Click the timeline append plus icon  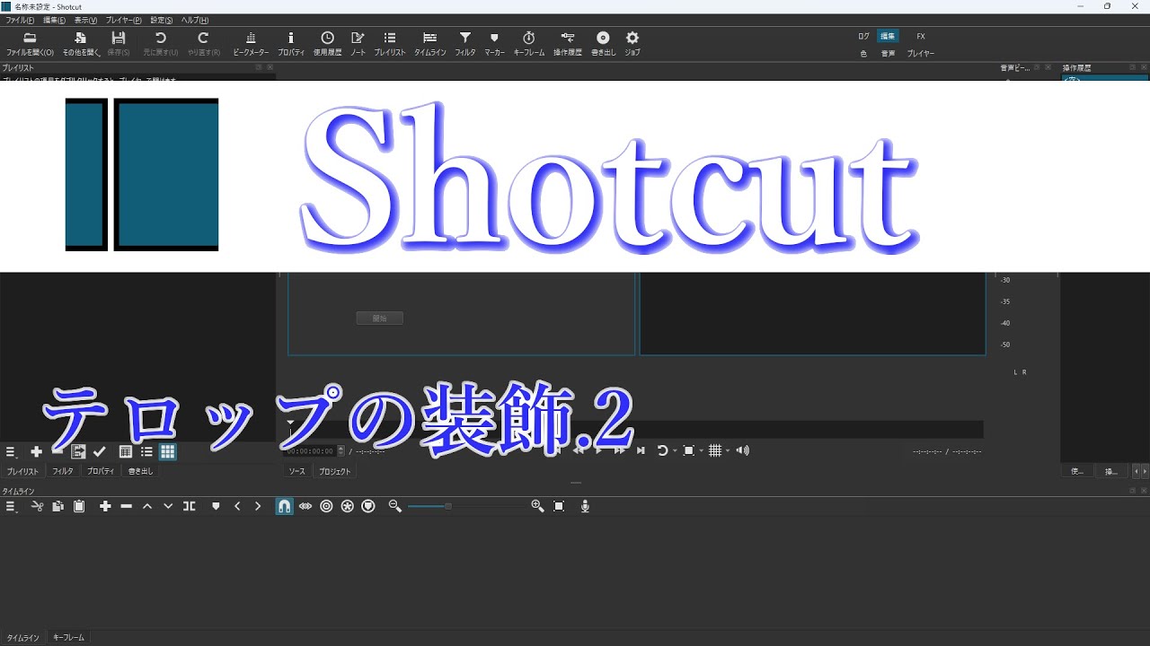(105, 506)
